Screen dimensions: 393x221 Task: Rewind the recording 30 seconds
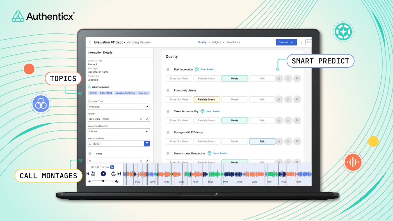point(93,174)
